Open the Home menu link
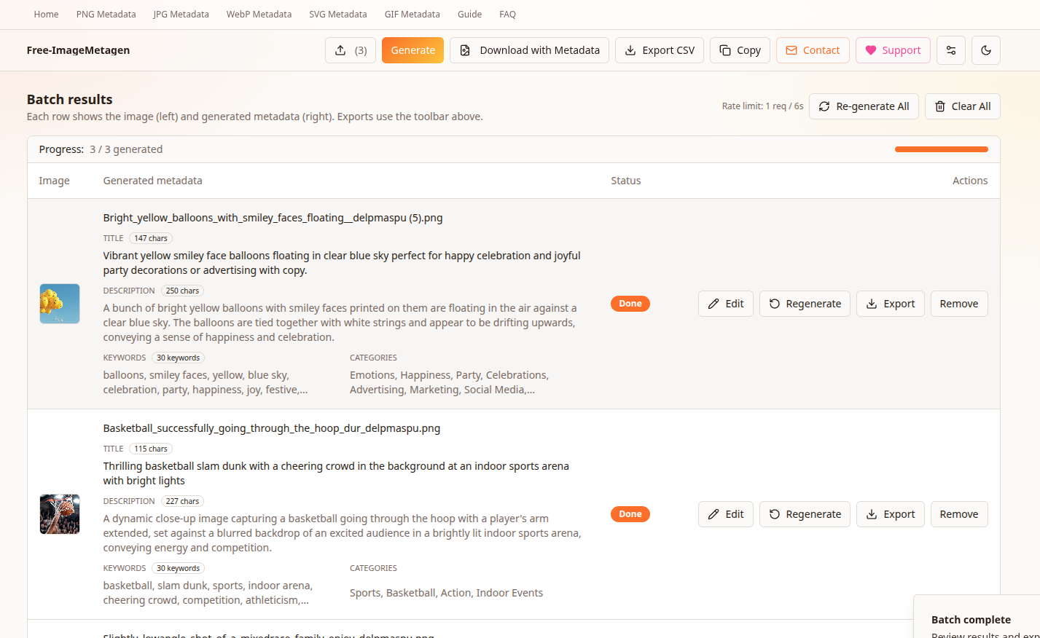 coord(46,15)
